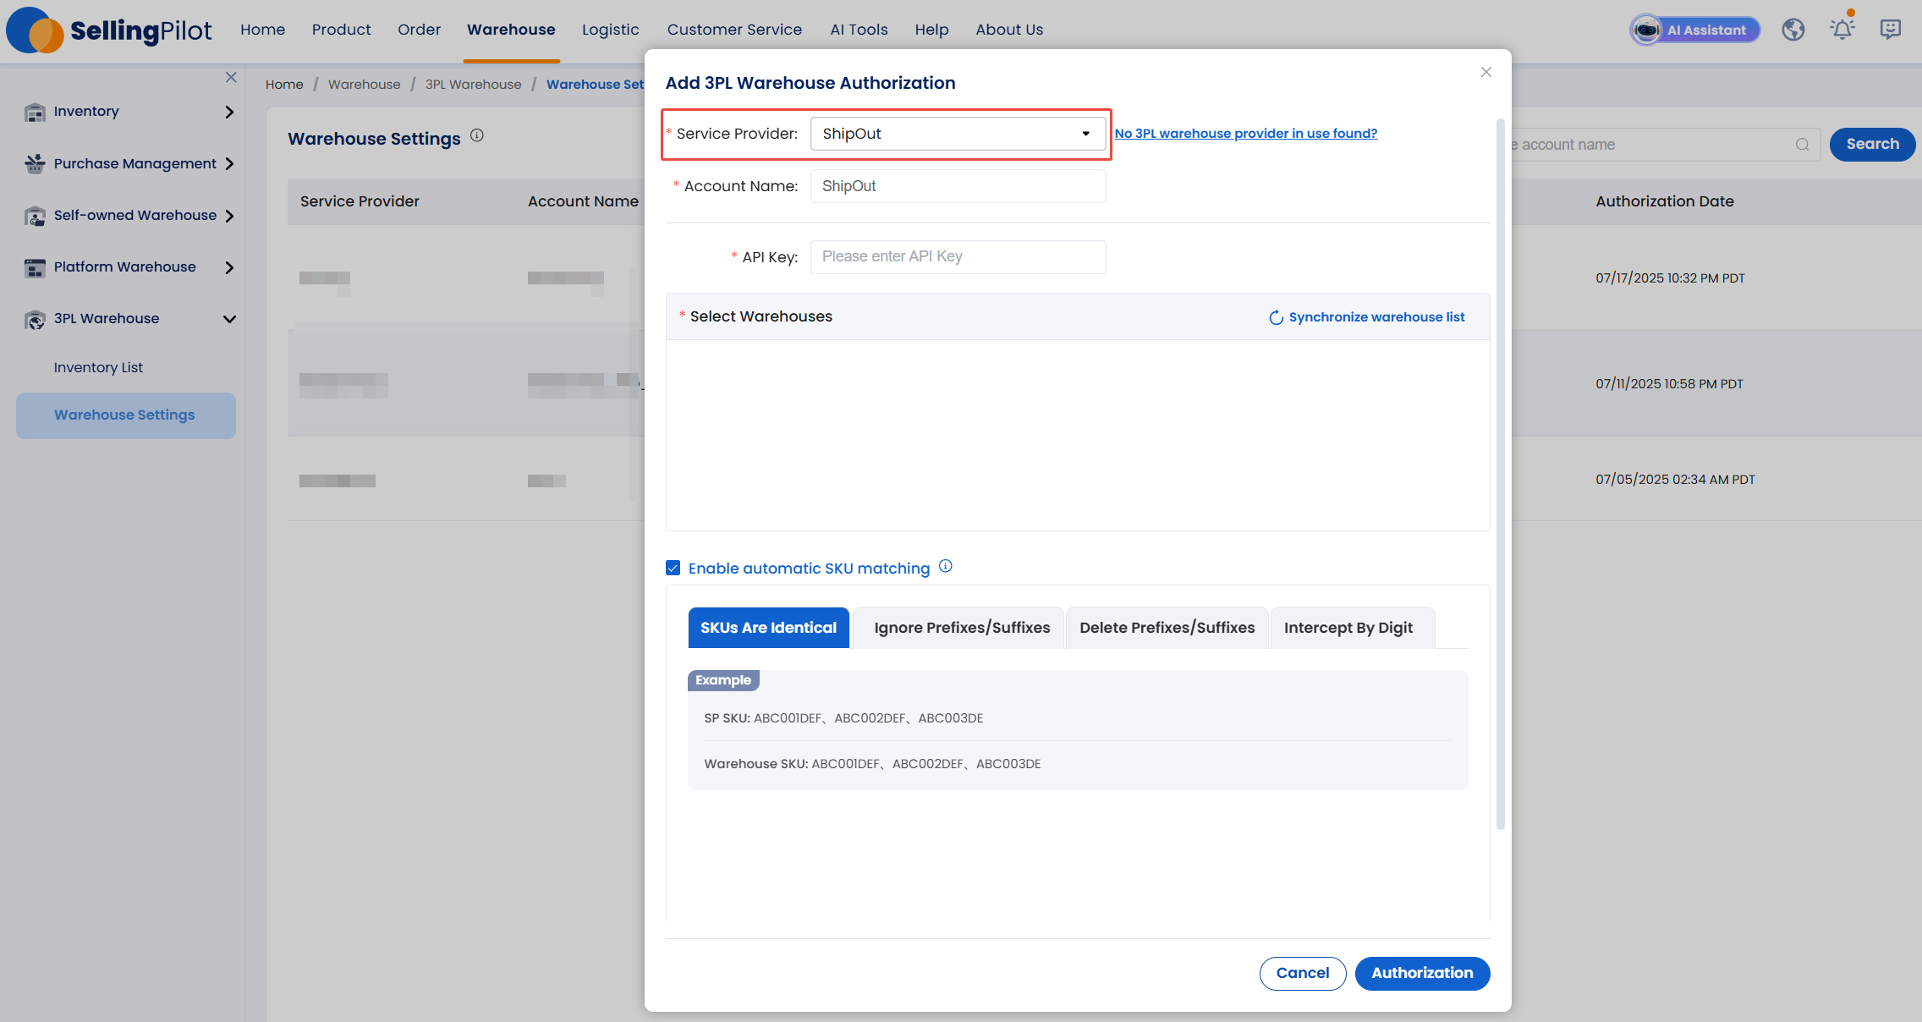The image size is (1922, 1022).
Task: Click the Purchase Management sidebar icon
Action: click(x=35, y=164)
